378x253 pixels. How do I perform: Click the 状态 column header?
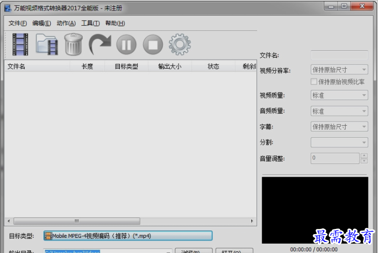(x=214, y=67)
